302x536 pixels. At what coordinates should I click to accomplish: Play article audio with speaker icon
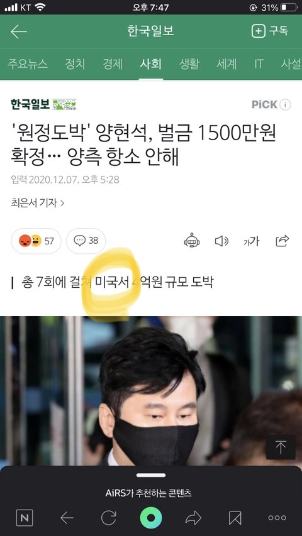point(221,241)
